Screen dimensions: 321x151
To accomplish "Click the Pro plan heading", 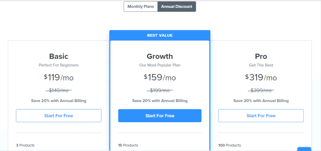I will tap(261, 56).
